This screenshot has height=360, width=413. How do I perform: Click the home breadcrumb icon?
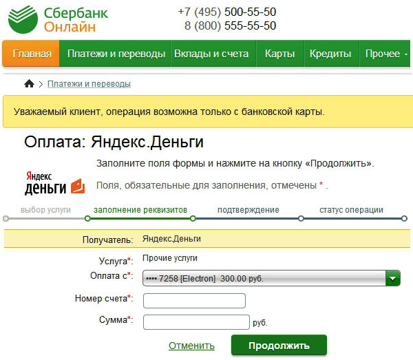29,84
